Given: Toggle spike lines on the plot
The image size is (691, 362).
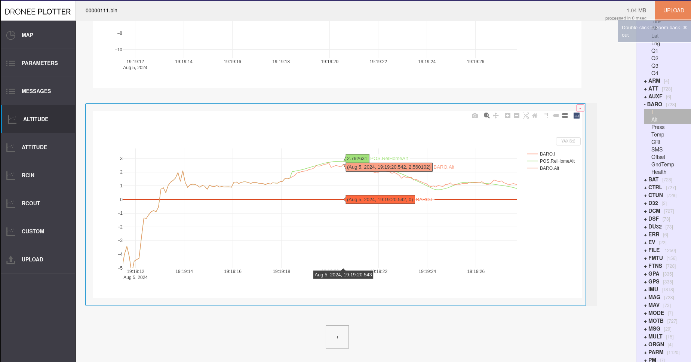Looking at the screenshot, I should (x=546, y=116).
